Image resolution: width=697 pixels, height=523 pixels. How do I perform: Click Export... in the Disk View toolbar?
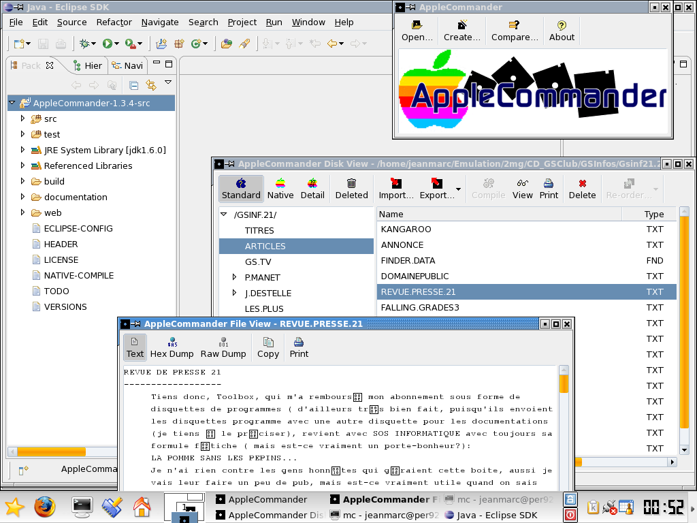pyautogui.click(x=437, y=189)
